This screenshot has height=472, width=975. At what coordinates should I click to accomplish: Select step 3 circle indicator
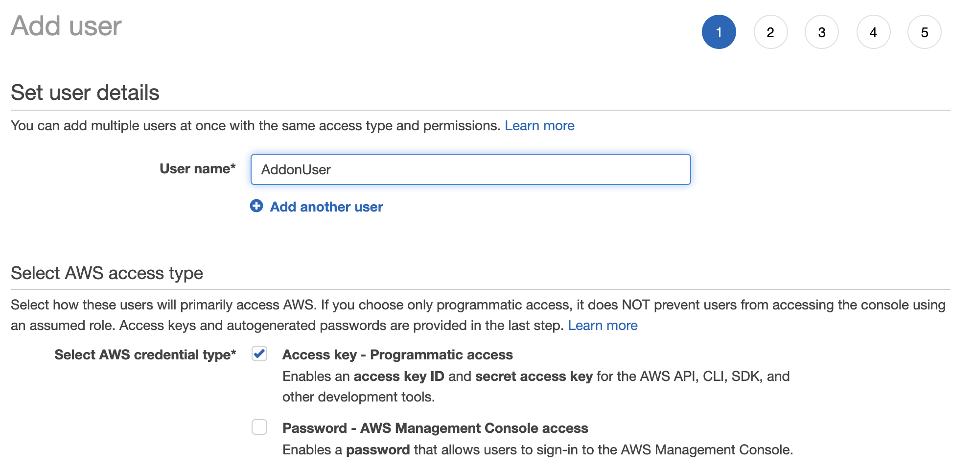(x=822, y=32)
